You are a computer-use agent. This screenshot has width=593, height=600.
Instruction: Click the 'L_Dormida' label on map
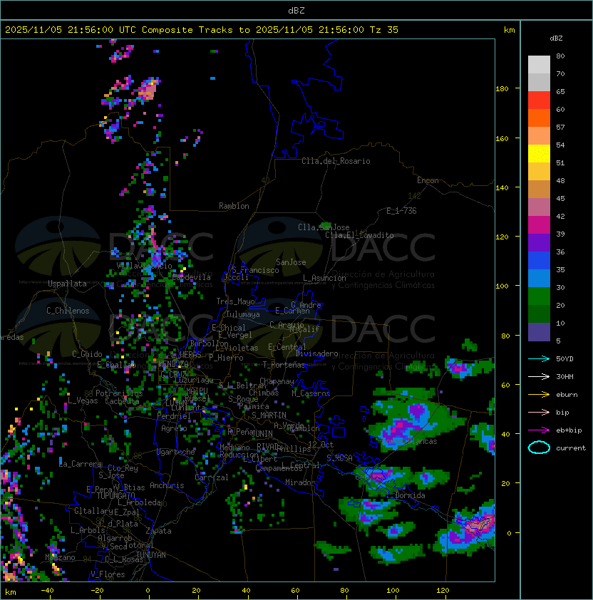pyautogui.click(x=406, y=495)
